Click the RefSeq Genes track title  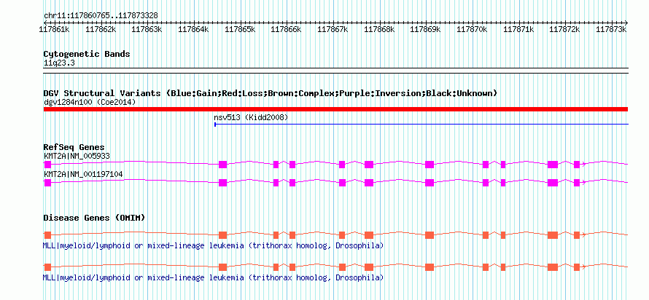pos(74,148)
